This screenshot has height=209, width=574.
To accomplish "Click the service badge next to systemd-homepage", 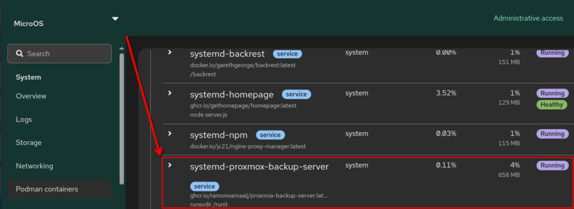I will pyautogui.click(x=297, y=95).
